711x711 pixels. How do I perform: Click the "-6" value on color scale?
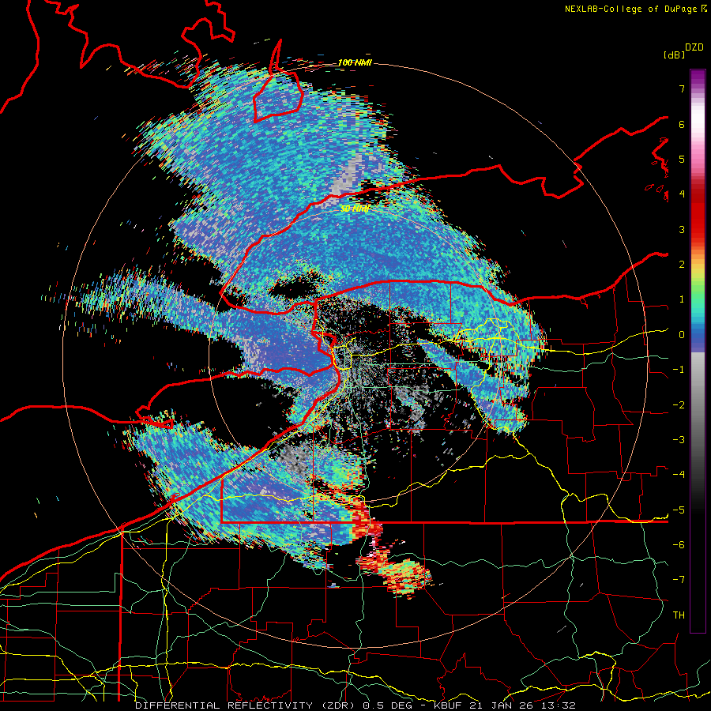679,545
